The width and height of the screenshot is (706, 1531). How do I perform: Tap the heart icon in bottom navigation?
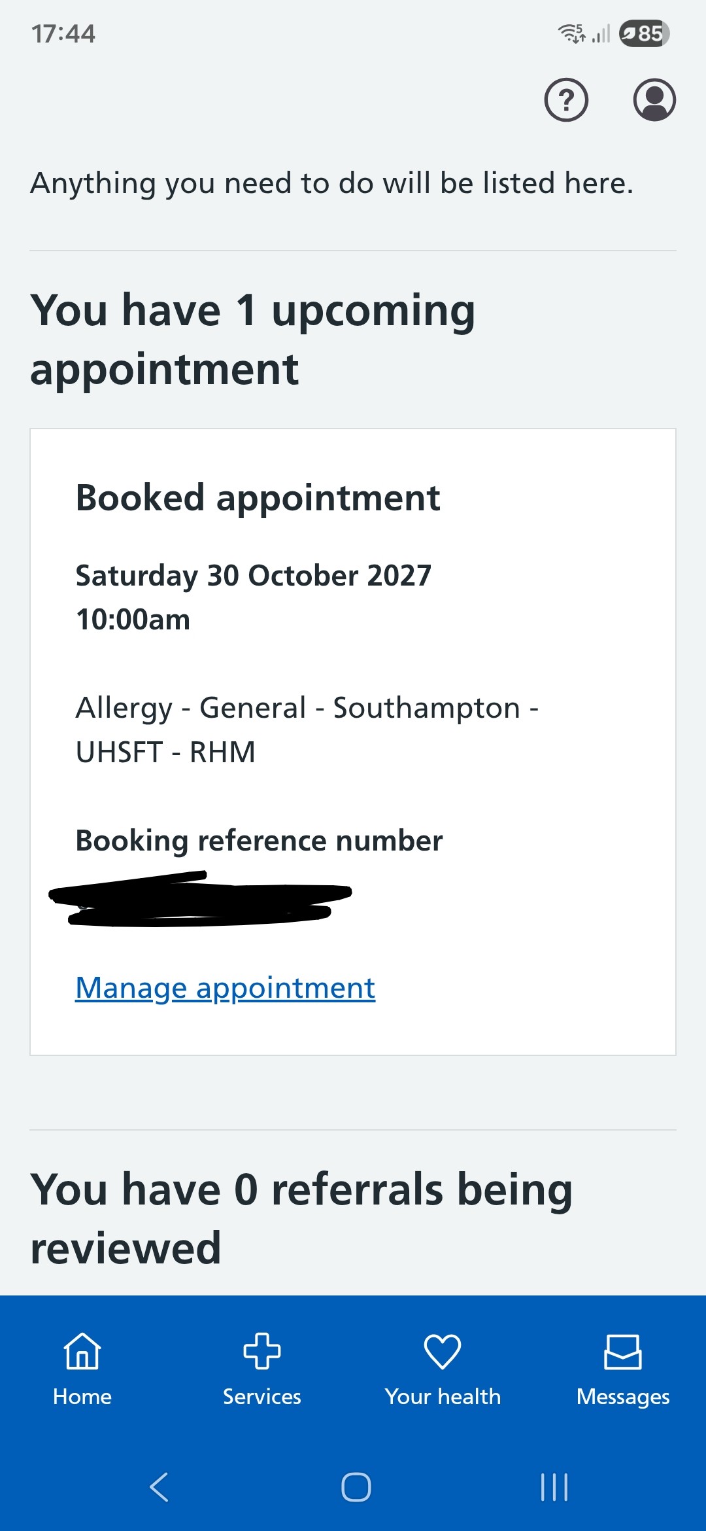(443, 1351)
